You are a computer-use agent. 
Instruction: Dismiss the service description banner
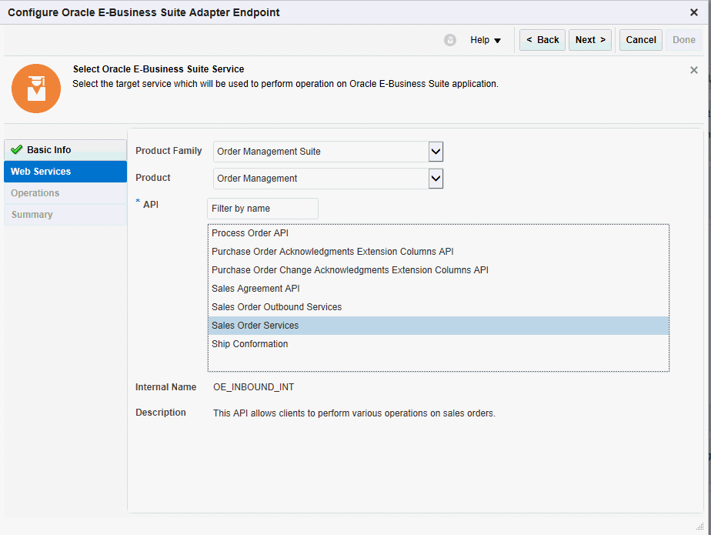(x=694, y=70)
